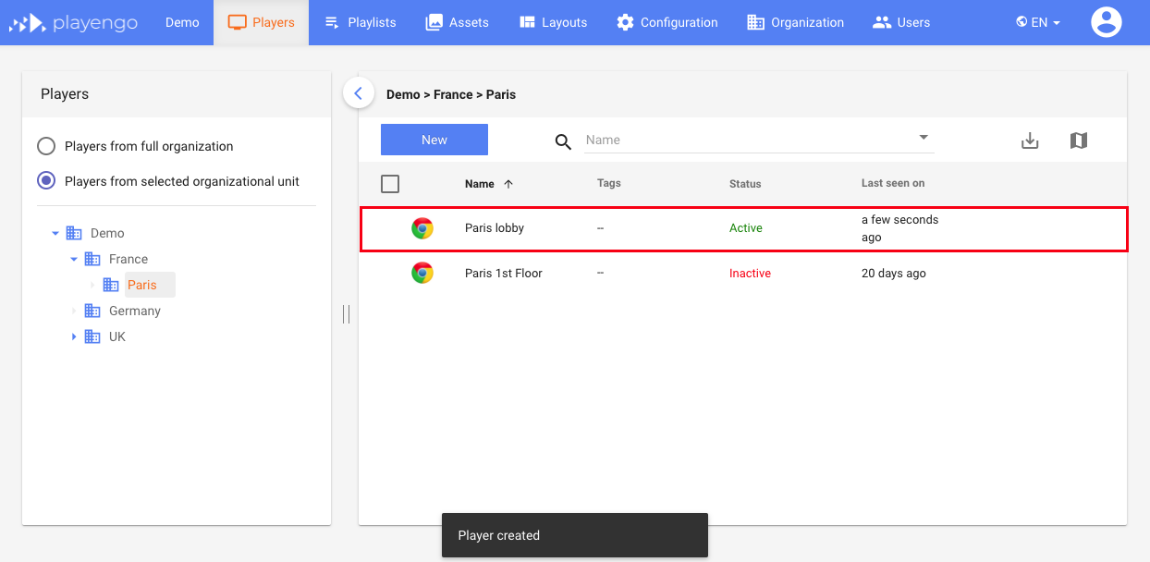Select France in organization tree
This screenshot has height=562, width=1150.
coord(128,260)
